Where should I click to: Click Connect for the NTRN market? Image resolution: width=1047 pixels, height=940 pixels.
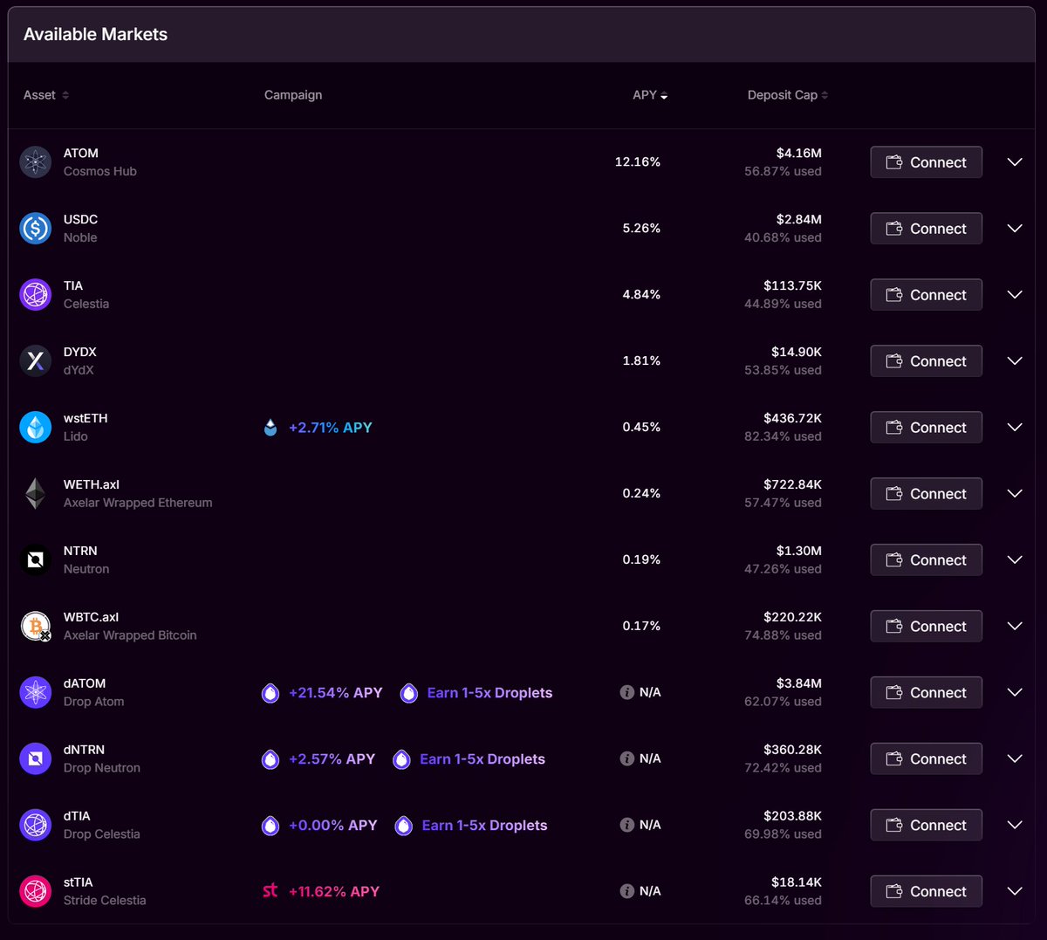[927, 560]
